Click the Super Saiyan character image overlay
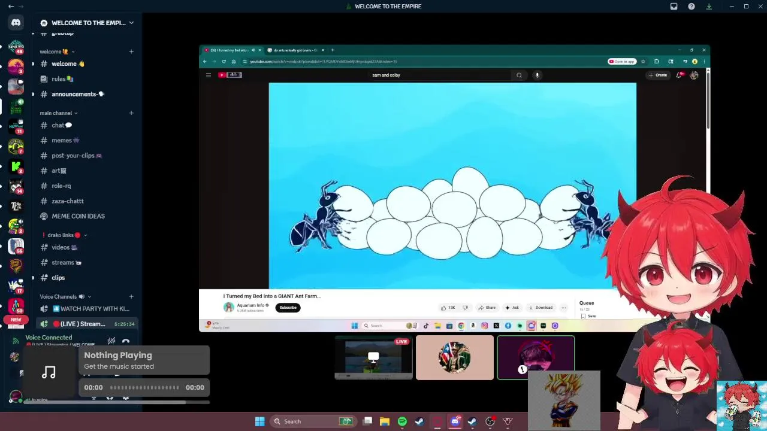This screenshot has height=431, width=767. pos(564,400)
